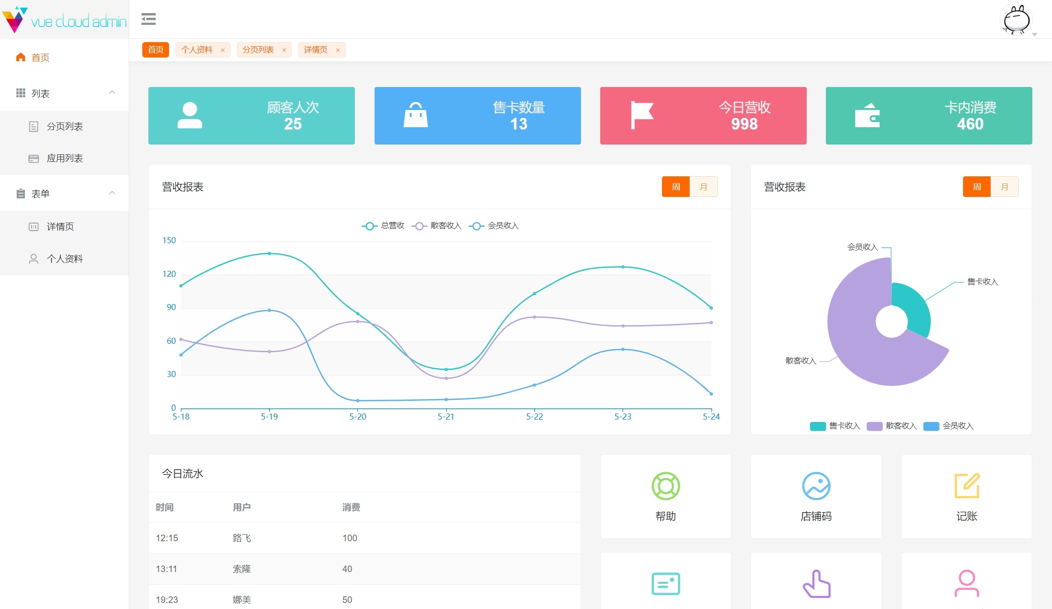
Task: Collapse sidebar with the hamburger menu icon
Action: click(x=148, y=19)
